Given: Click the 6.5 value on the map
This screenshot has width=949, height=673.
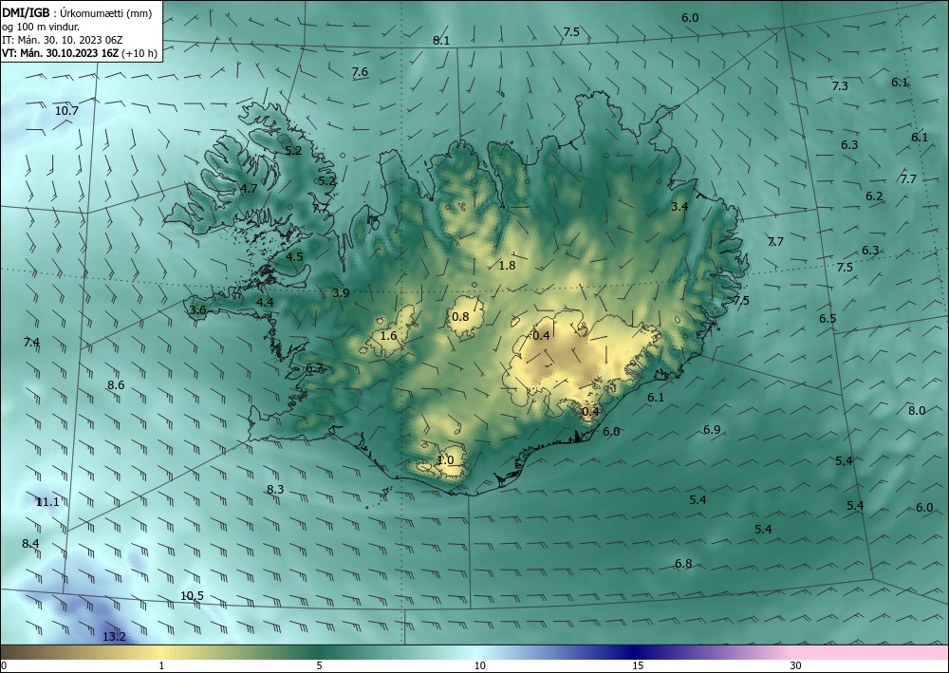Looking at the screenshot, I should 828,318.
